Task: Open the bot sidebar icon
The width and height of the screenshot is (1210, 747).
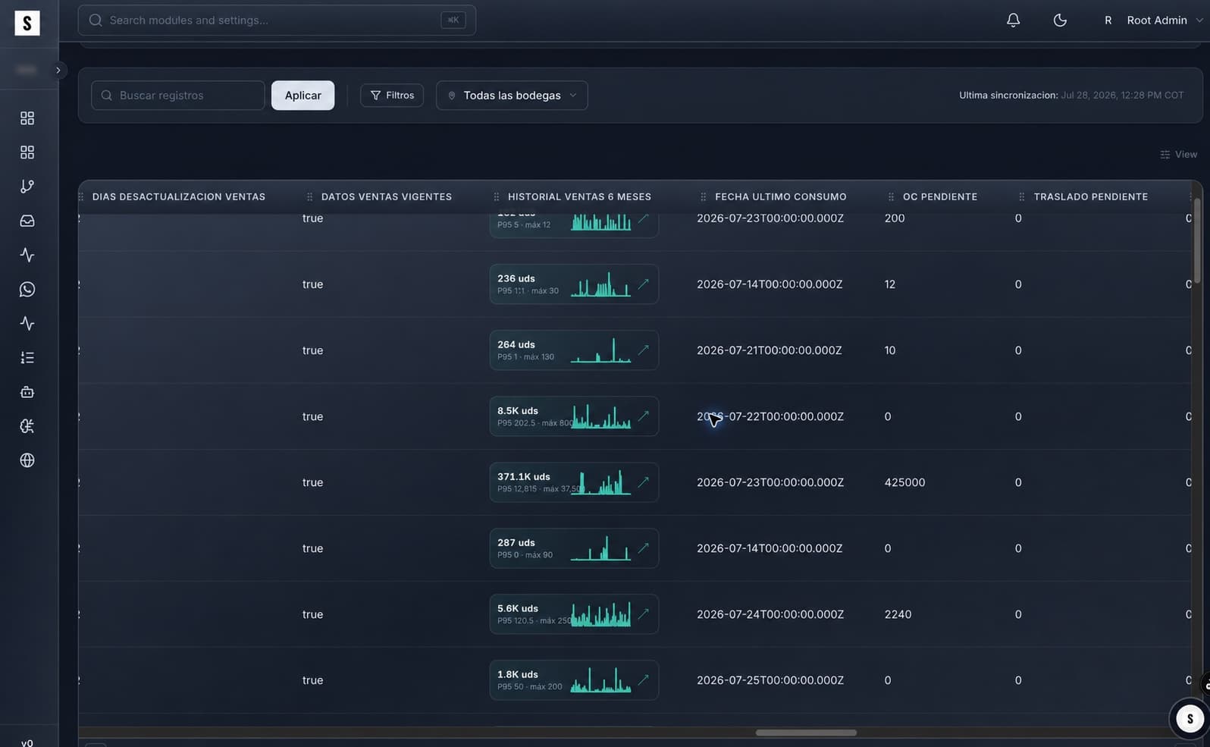Action: coord(27,392)
